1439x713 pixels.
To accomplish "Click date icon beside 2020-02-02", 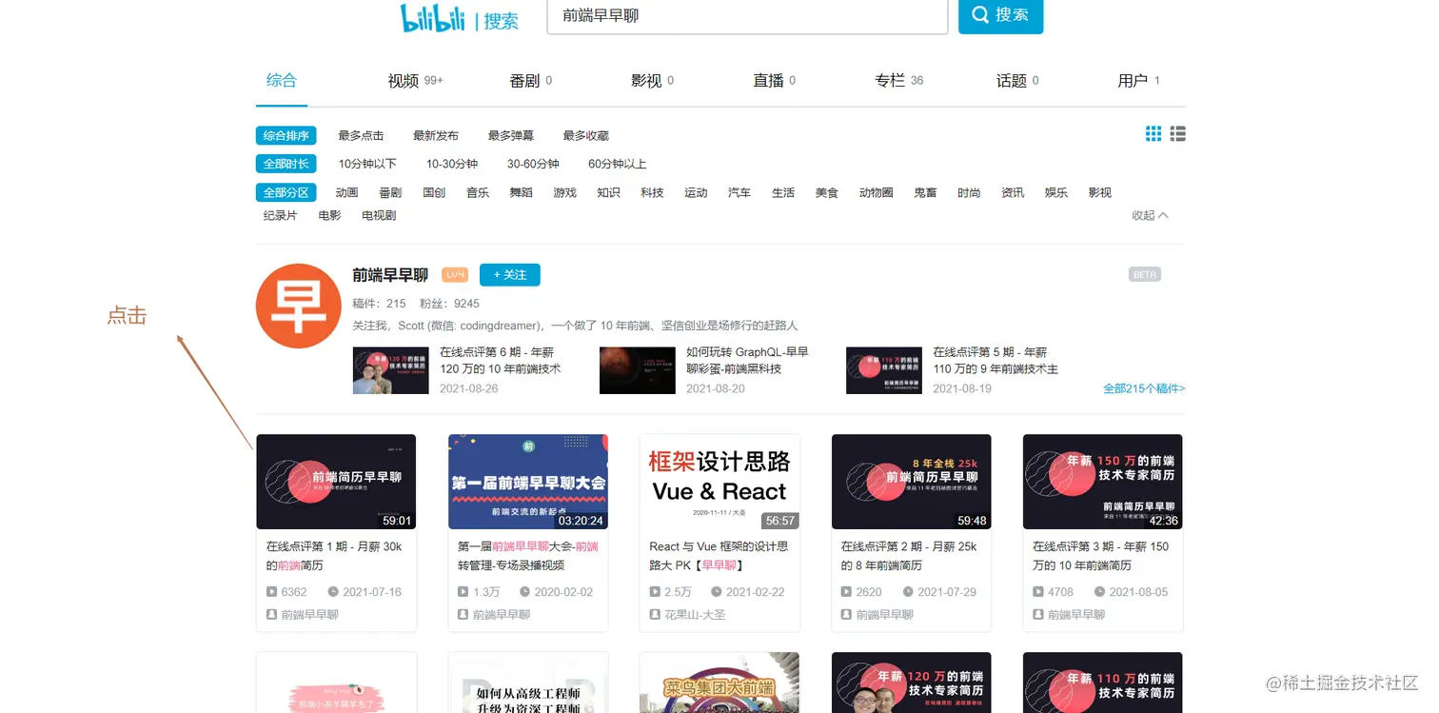I will tap(524, 592).
